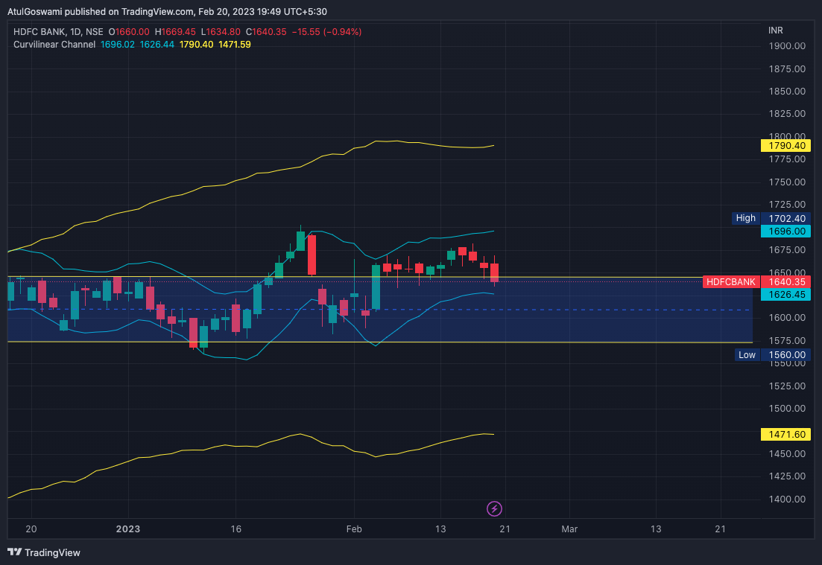Click the High 1702.40 label
The image size is (822, 565).
771,218
